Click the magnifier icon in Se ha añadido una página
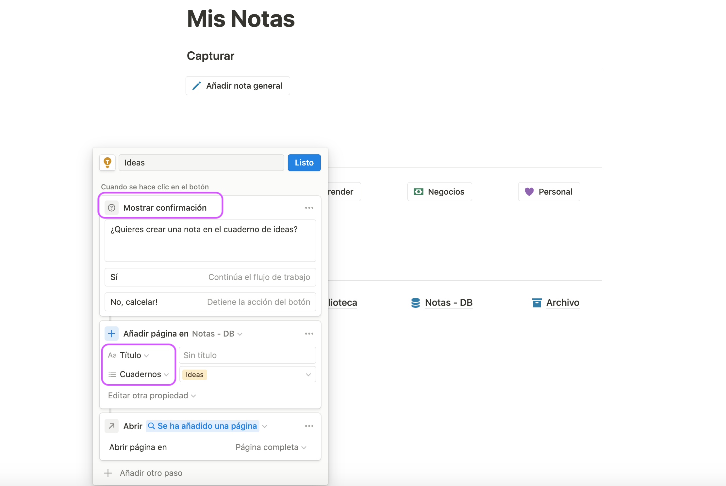726x486 pixels. (151, 426)
